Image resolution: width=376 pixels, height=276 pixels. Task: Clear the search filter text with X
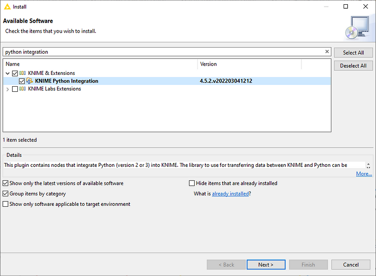(327, 52)
